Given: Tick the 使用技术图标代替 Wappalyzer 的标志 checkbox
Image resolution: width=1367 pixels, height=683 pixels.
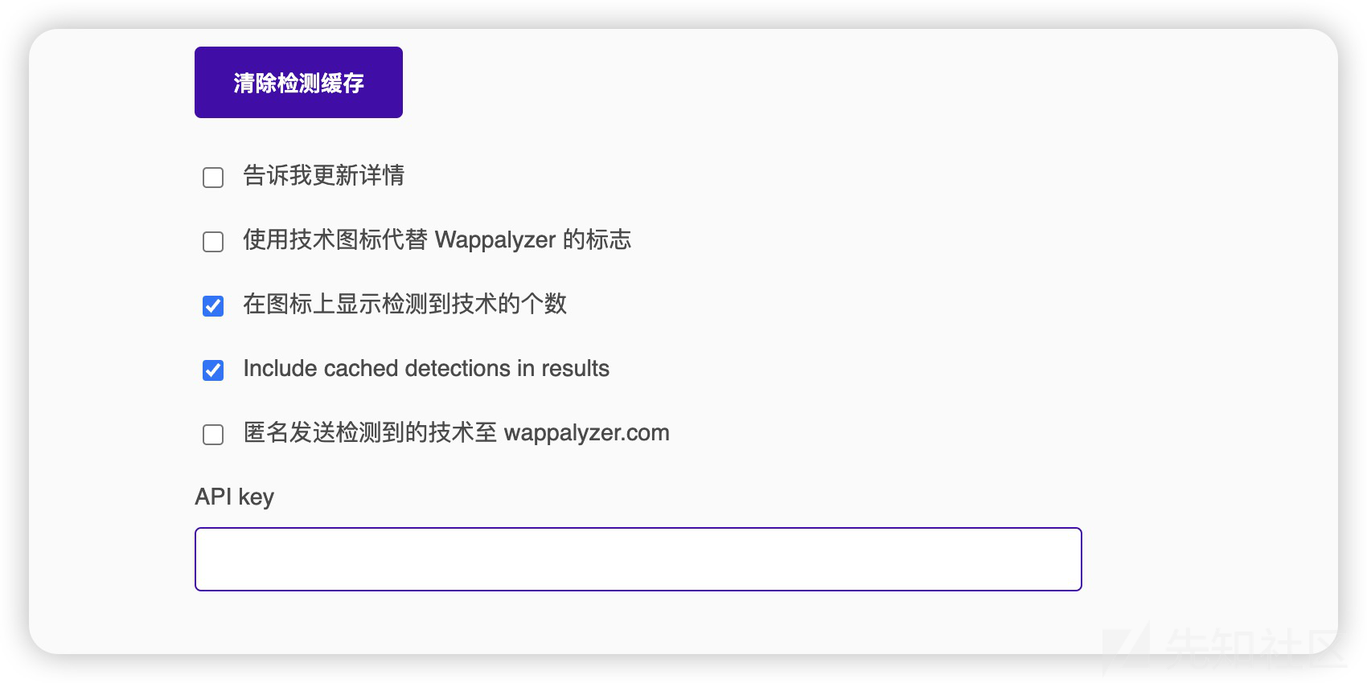Looking at the screenshot, I should [213, 241].
